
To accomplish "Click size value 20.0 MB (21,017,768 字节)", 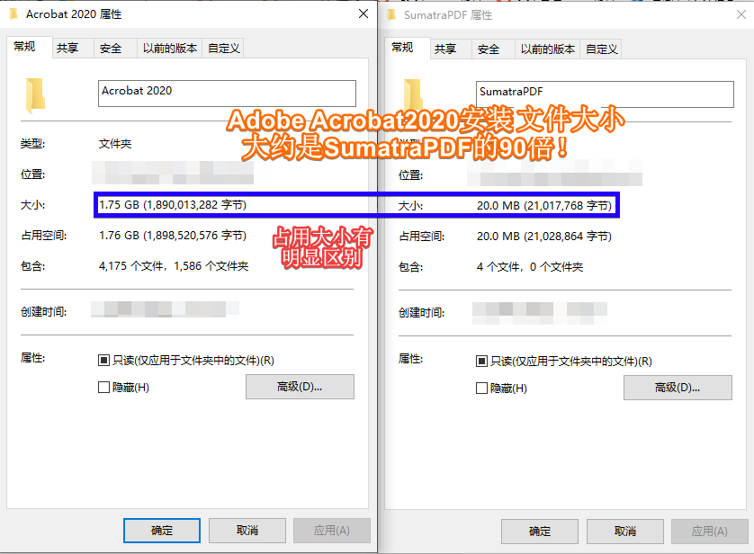I will tap(543, 206).
